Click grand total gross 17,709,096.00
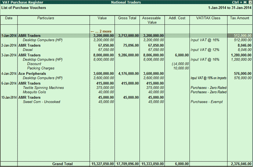This screenshot has width=253, height=167. [127, 164]
